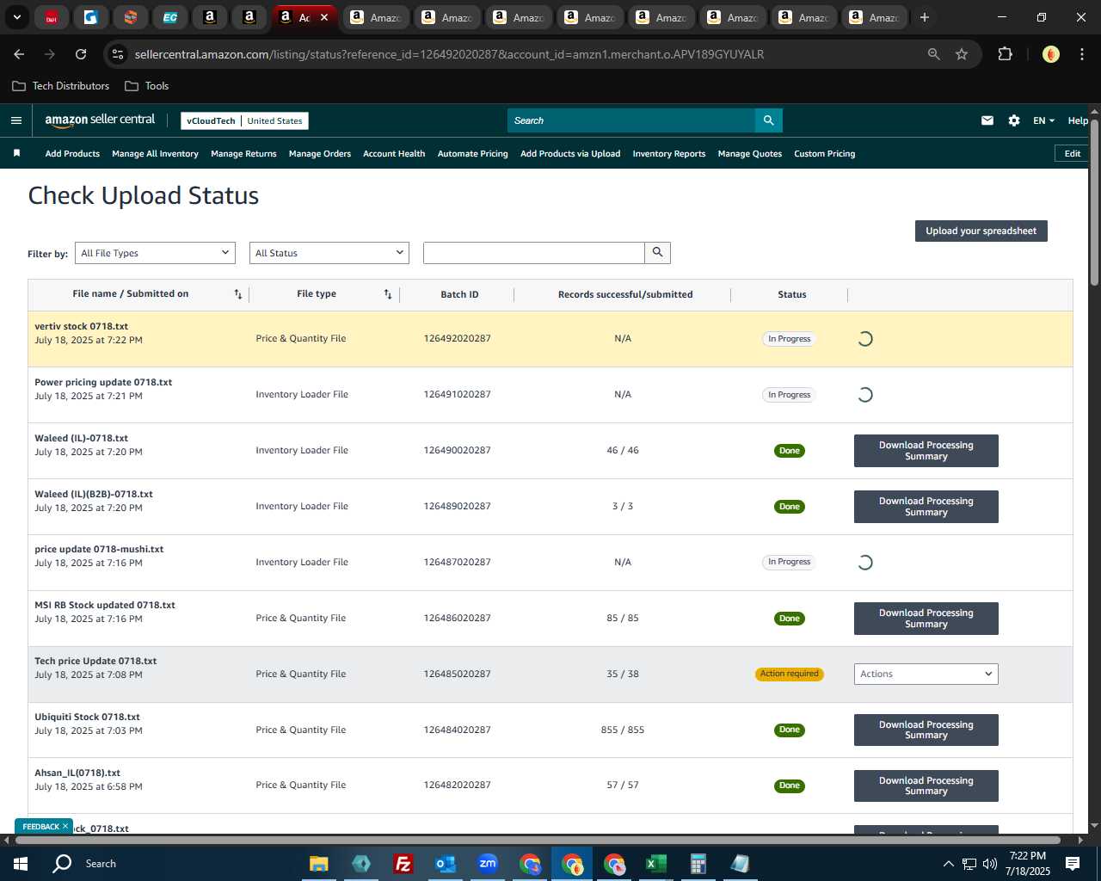
Task: Open Zoom from the taskbar
Action: [488, 864]
